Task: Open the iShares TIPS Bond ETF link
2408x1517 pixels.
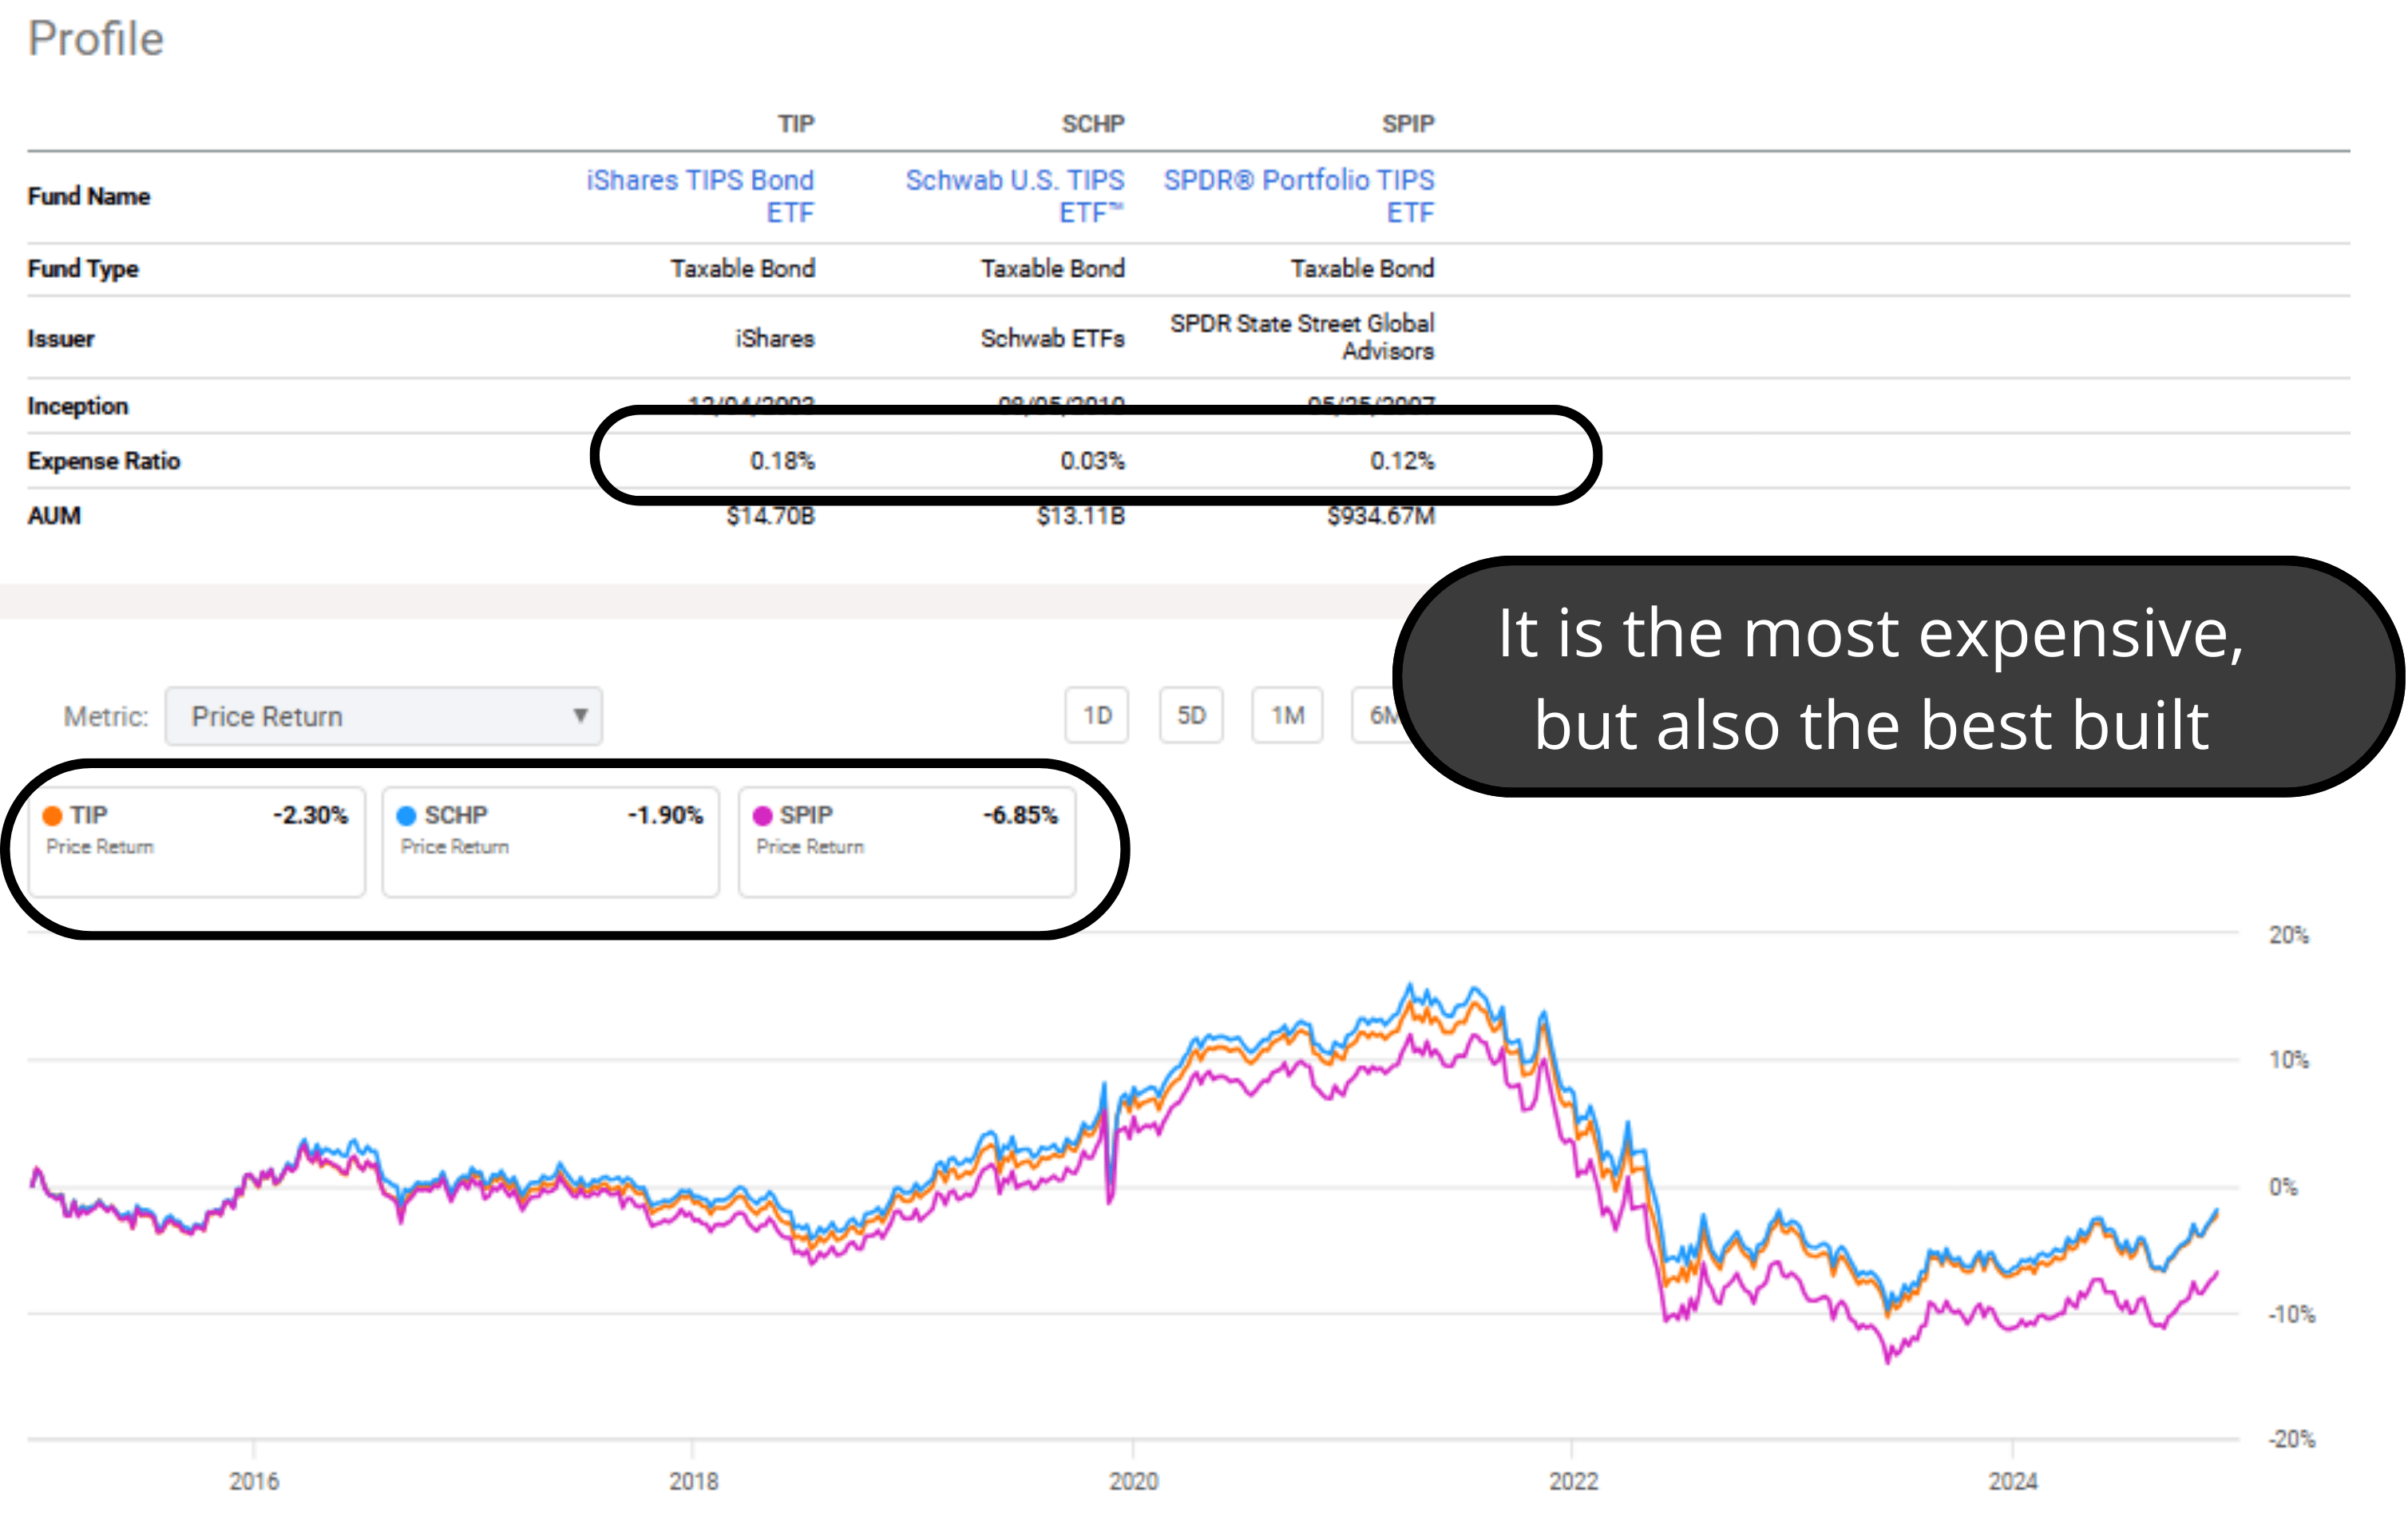Action: coord(700,196)
